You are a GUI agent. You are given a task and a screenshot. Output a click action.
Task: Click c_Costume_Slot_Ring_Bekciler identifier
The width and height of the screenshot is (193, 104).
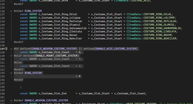coord(60,39)
